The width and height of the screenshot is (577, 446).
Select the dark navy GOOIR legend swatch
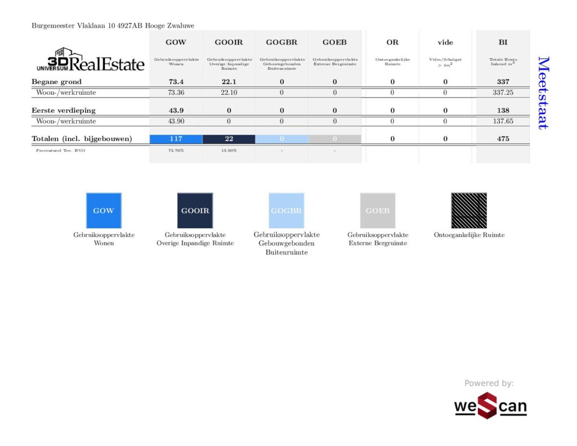(x=195, y=210)
